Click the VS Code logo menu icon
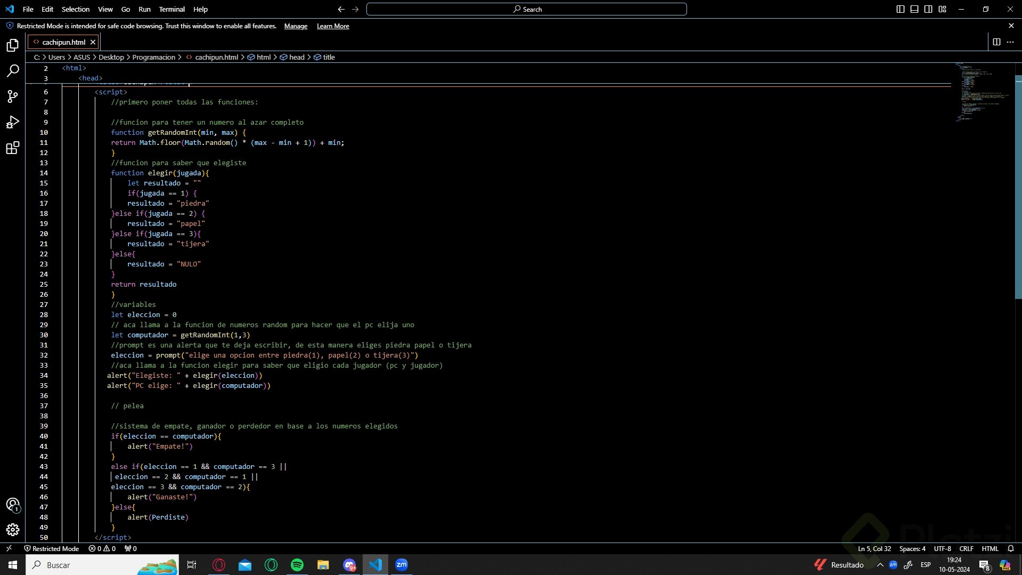The height and width of the screenshot is (575, 1022). point(10,9)
